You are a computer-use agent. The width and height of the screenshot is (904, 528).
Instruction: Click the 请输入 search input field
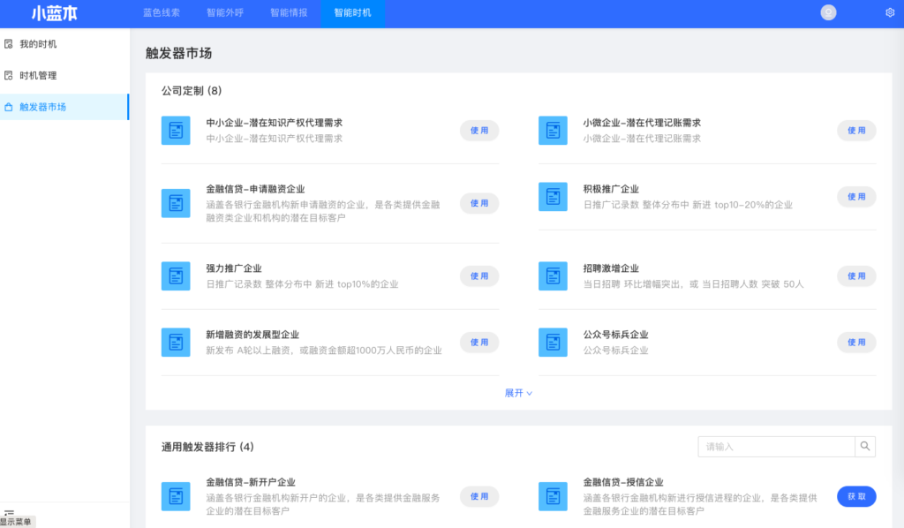775,447
